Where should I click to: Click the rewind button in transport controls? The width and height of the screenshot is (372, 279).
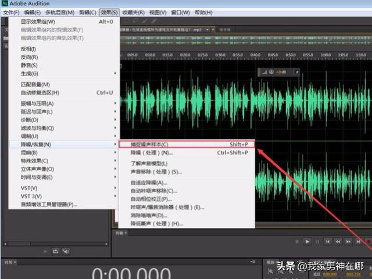pos(338,242)
